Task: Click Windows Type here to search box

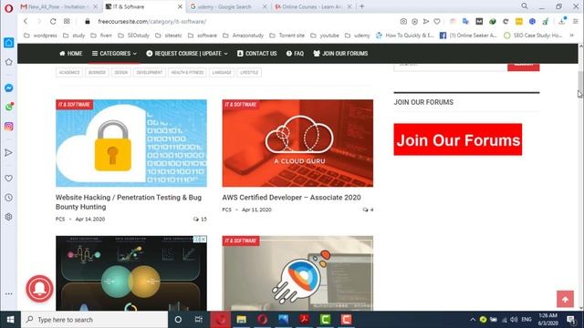Action: point(95,320)
